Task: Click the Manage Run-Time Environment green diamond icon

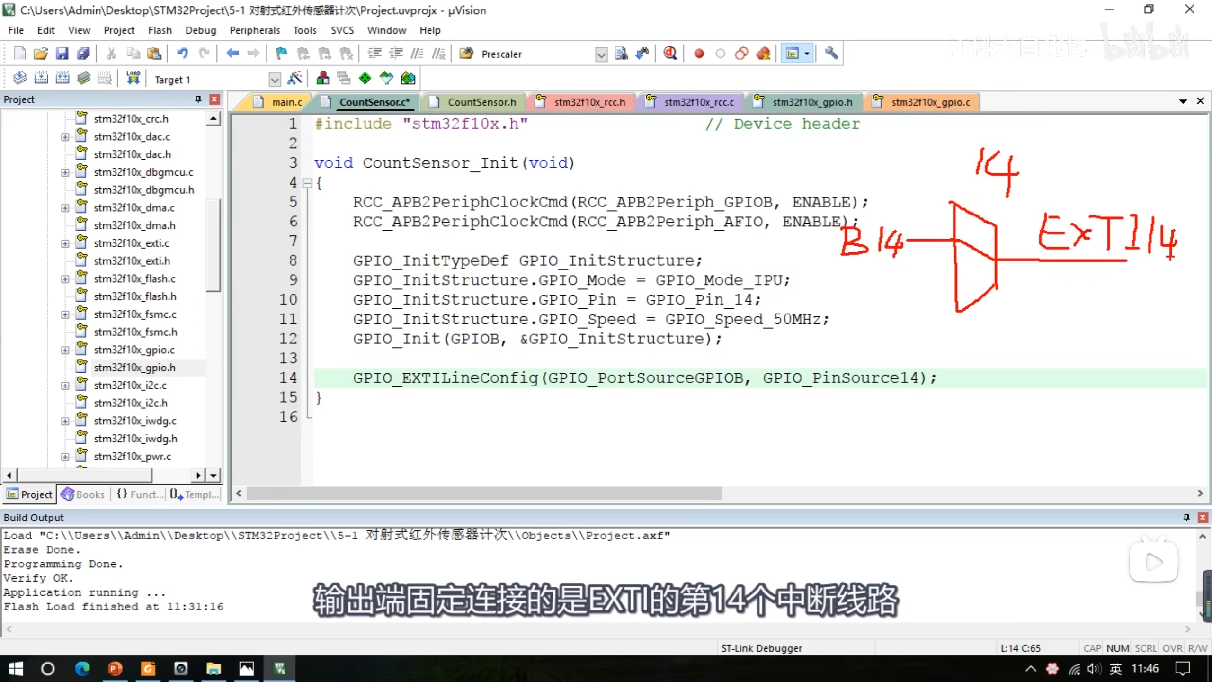Action: 365,78
